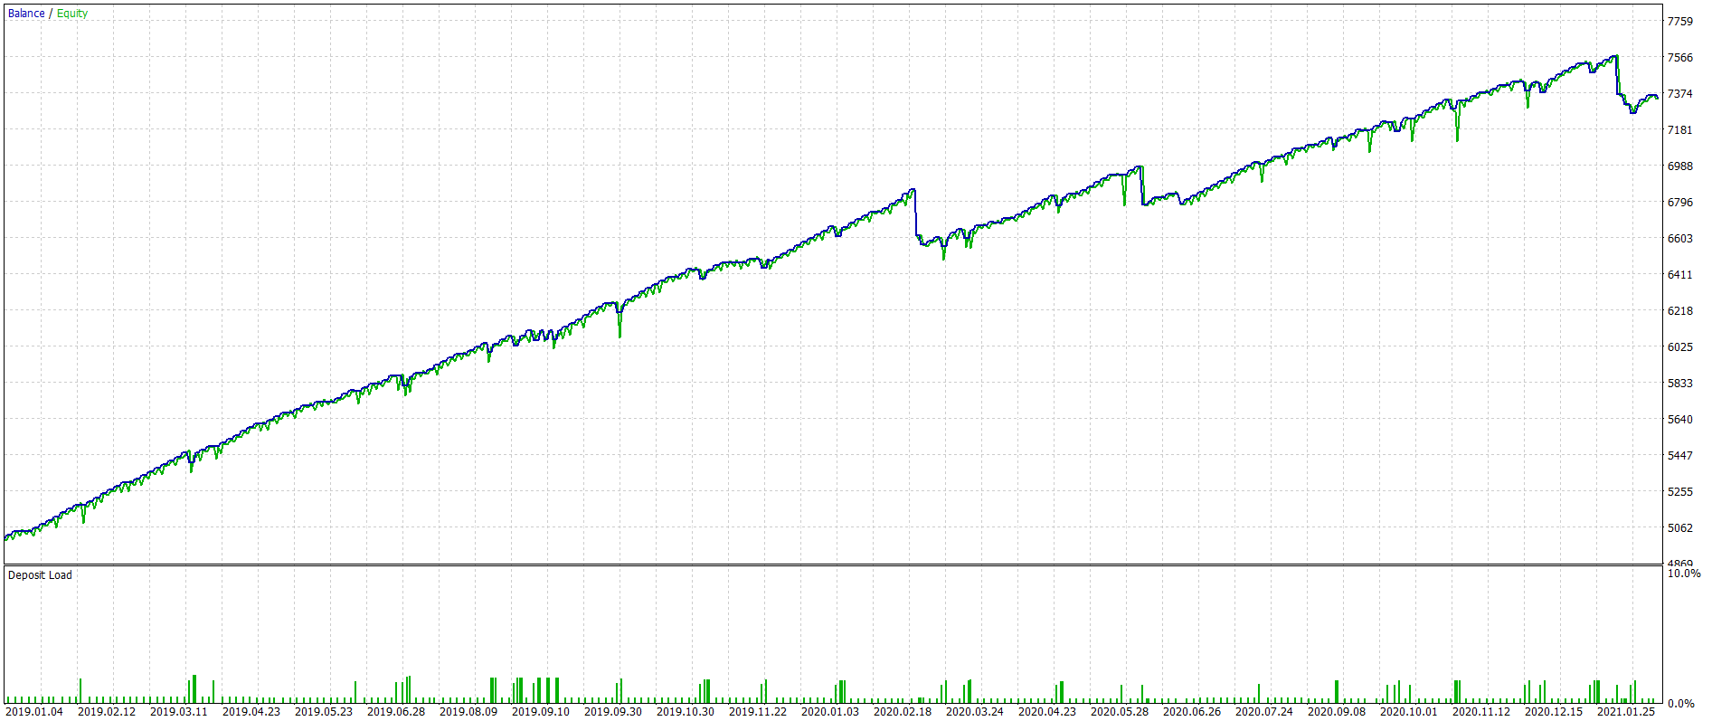Click the Deposit Load panel label
The height and width of the screenshot is (721, 1712).
point(40,575)
